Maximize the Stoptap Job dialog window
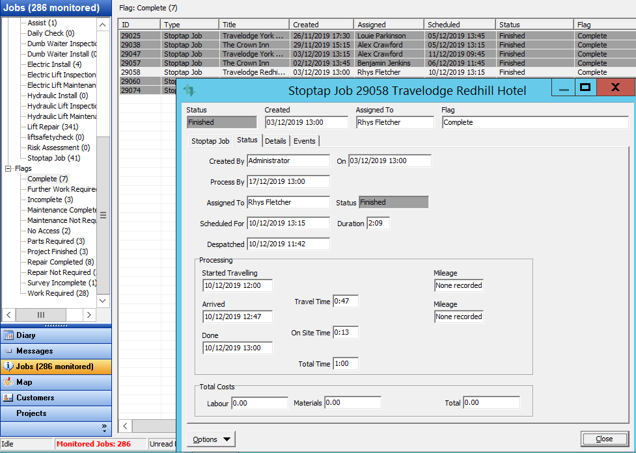The height and width of the screenshot is (453, 636). coord(585,87)
